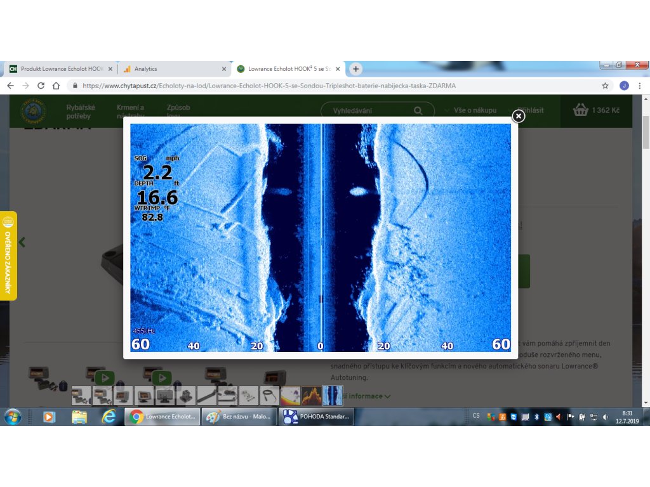Click the search magnifier icon

click(418, 111)
